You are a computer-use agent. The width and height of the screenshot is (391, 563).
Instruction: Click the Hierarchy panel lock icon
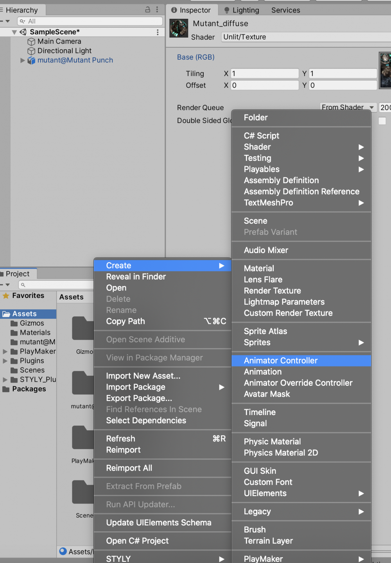pyautogui.click(x=148, y=9)
